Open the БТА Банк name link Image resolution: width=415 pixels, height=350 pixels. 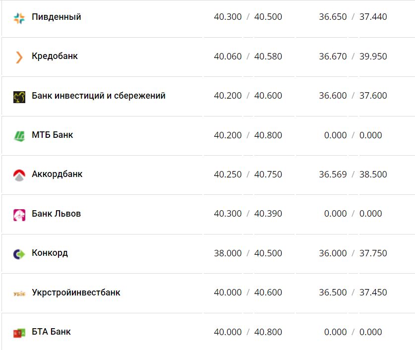[51, 332]
